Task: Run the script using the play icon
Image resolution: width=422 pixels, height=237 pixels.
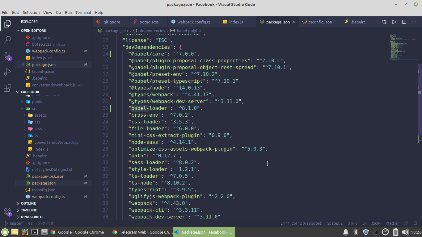Action: pyautogui.click(x=394, y=22)
